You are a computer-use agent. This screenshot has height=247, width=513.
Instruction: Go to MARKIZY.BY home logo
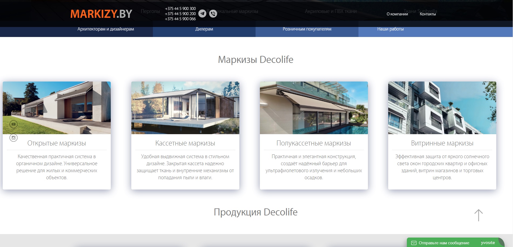pos(101,14)
